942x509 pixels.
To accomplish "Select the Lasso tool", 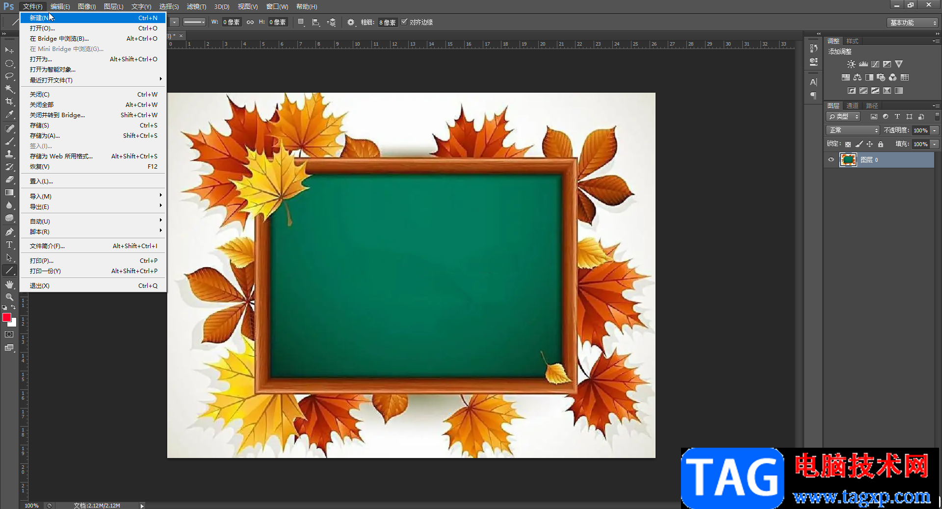I will (x=9, y=76).
